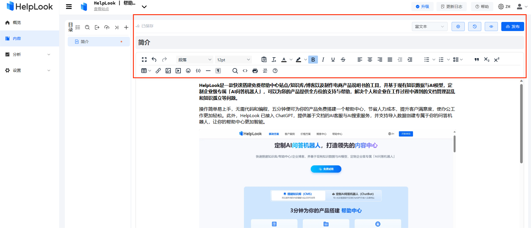This screenshot has height=228, width=531.
Task: Expand bullet list style options
Action: click(434, 60)
